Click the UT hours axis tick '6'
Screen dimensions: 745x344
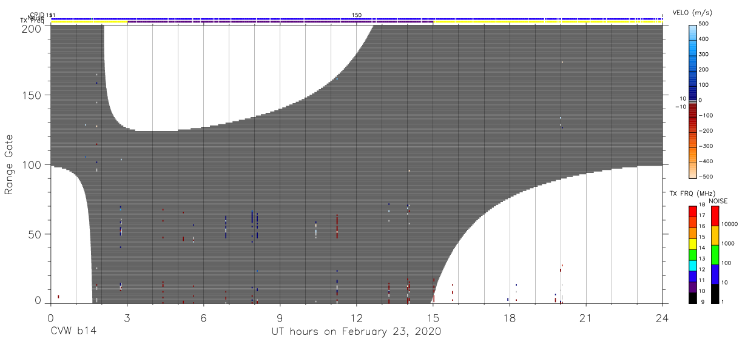[204, 318]
